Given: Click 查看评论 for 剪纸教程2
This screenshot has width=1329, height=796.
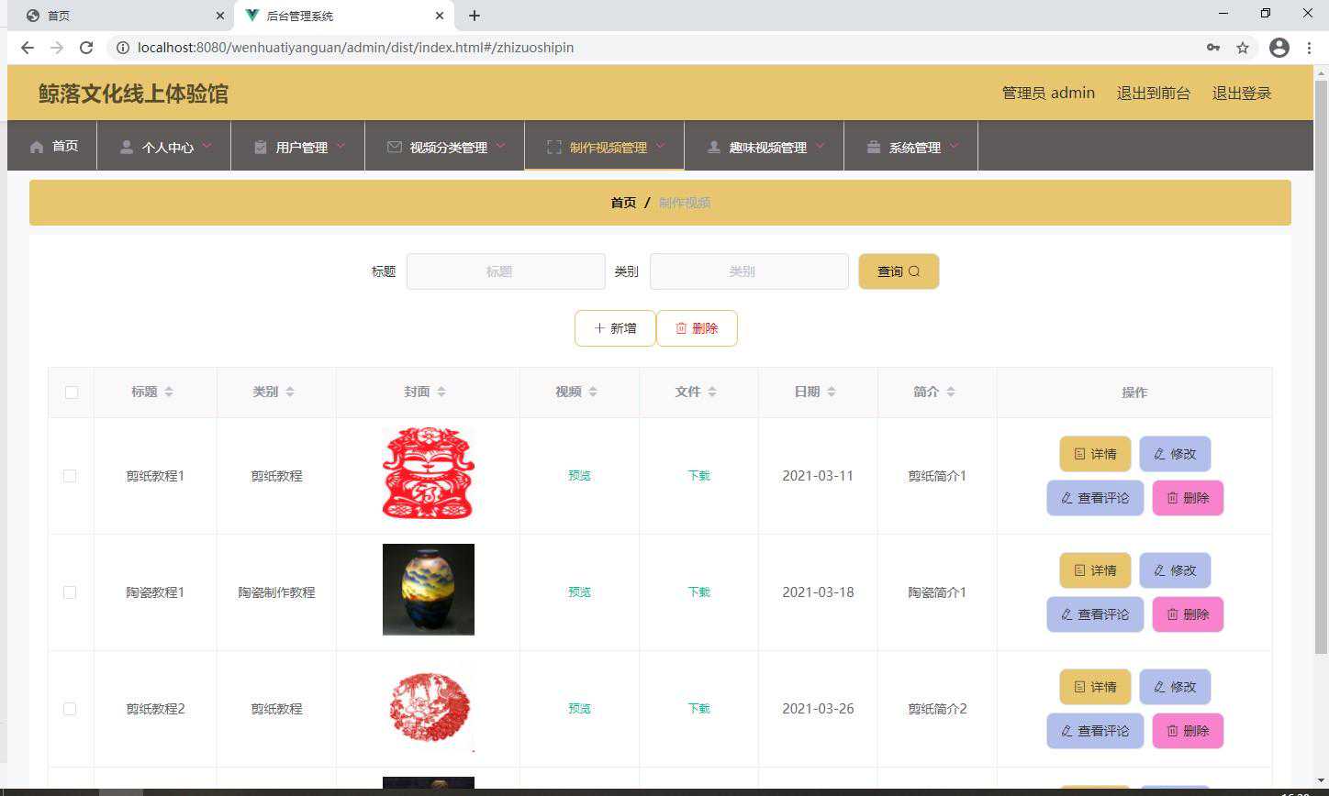Looking at the screenshot, I should (1095, 731).
